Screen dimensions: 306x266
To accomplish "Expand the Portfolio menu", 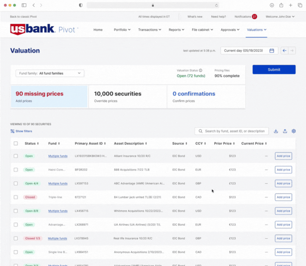I will (x=122, y=30).
